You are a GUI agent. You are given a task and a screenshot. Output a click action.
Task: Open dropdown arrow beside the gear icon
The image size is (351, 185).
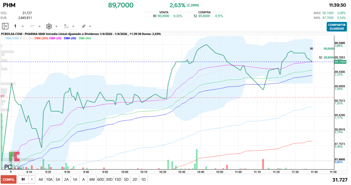click(x=56, y=26)
